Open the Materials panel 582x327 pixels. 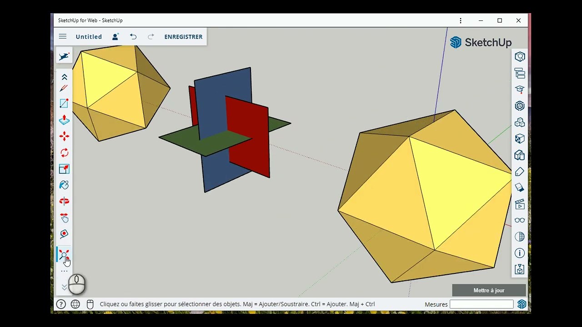tap(520, 139)
